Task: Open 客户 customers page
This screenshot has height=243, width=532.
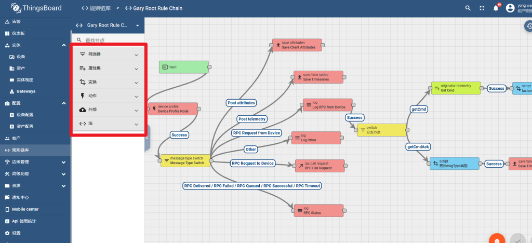Action: click(36, 138)
